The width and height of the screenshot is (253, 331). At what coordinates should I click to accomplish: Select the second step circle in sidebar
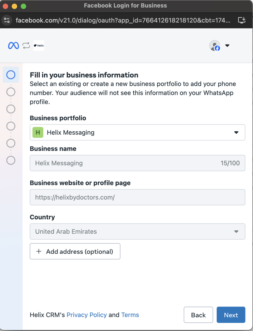coord(11,92)
